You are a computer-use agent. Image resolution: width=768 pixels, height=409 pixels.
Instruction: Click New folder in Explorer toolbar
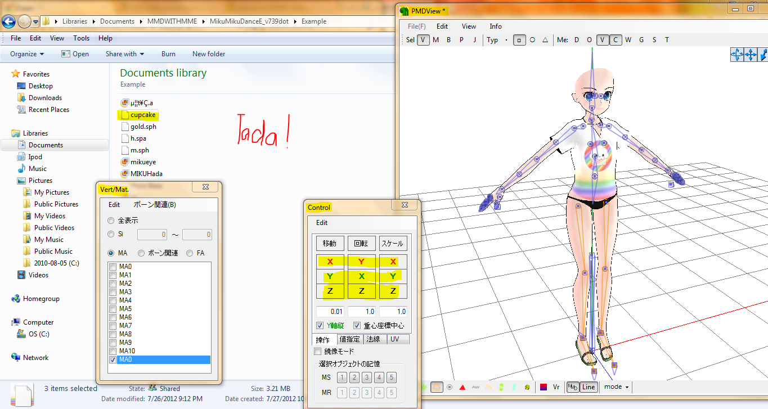click(209, 54)
